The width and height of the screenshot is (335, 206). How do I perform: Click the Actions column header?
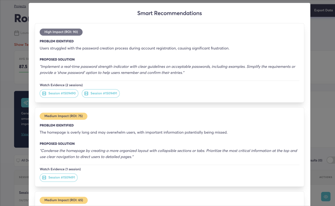click(326, 177)
